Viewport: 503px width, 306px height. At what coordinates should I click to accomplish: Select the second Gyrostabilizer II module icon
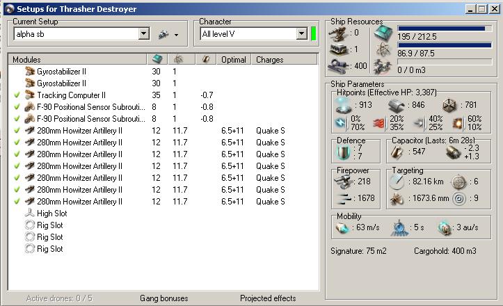30,83
